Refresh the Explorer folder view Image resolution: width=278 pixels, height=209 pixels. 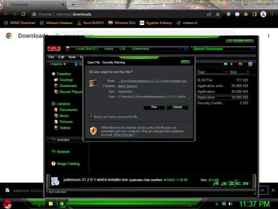coord(186,49)
